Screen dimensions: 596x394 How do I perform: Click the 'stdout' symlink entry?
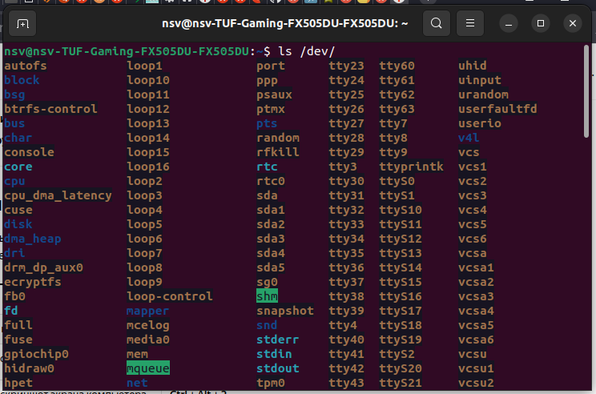point(278,368)
